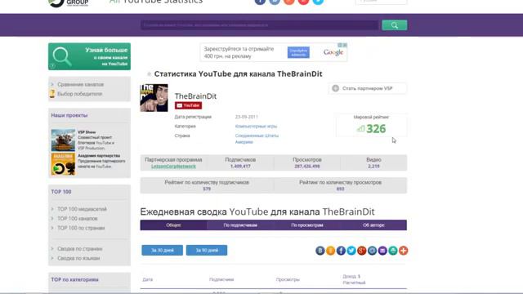
Task: Click the 'За 30 дней' button
Action: [x=162, y=250]
